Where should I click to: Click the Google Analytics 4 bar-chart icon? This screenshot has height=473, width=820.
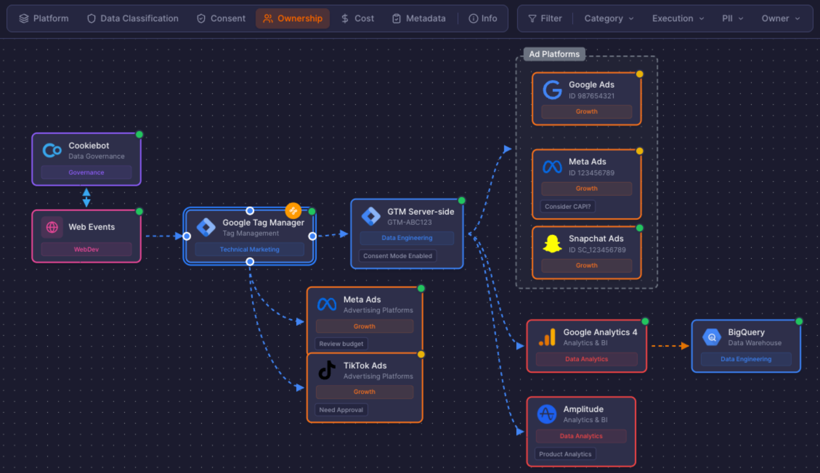[x=547, y=337]
